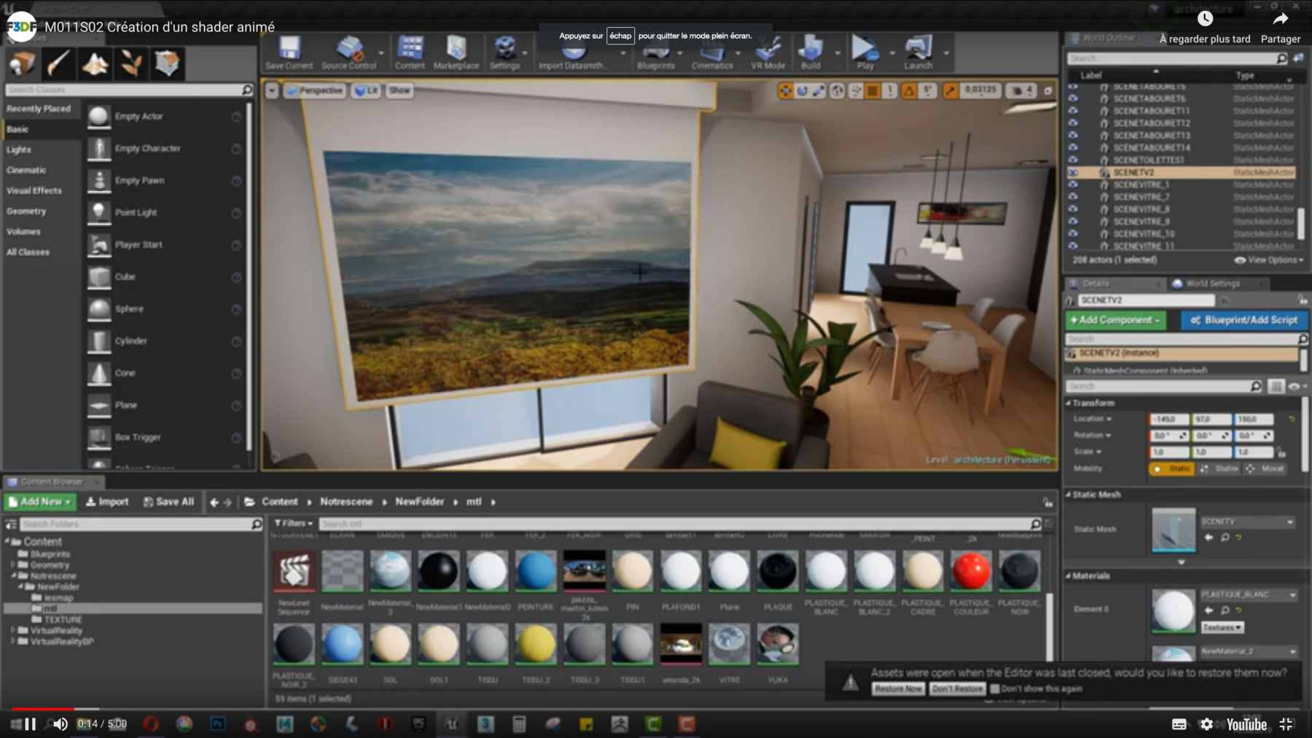
Task: Click the Cinematics toolbar icon
Action: pos(712,54)
